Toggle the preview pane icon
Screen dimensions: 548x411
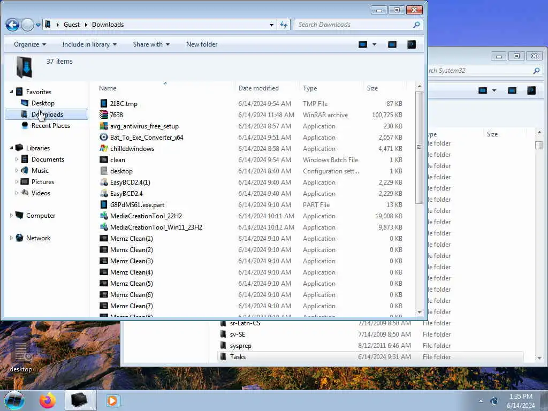(x=392, y=44)
